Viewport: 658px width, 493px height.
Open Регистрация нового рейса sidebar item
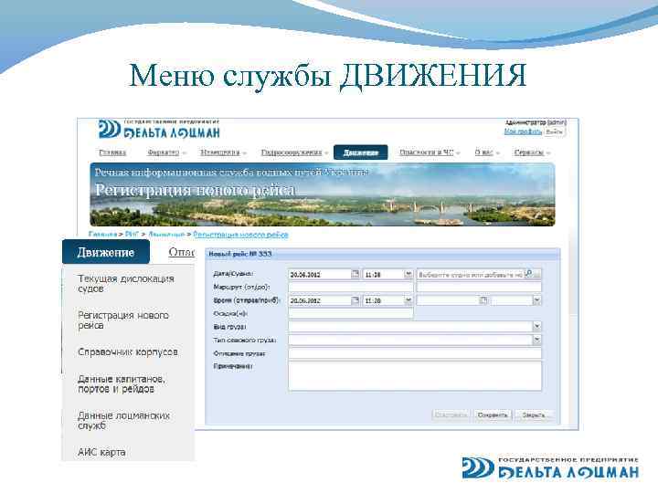(x=123, y=320)
